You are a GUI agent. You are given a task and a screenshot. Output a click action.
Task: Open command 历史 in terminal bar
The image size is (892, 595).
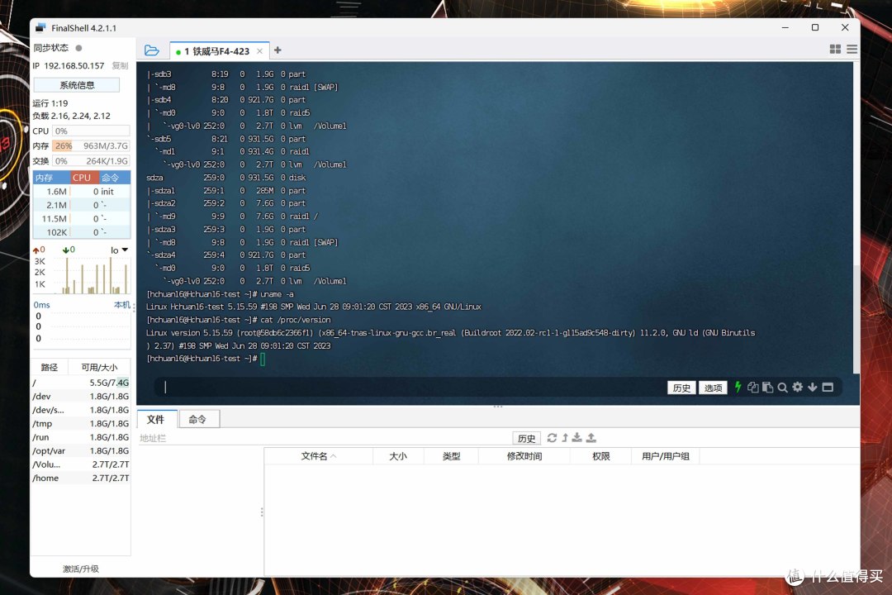[681, 388]
